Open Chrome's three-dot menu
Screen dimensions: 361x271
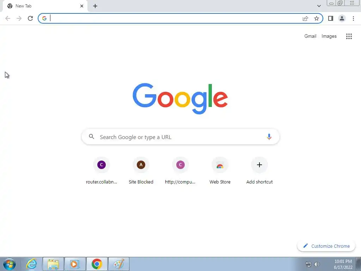coord(353,18)
